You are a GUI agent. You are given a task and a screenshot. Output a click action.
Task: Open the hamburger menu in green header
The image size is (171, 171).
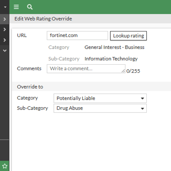point(16,7)
